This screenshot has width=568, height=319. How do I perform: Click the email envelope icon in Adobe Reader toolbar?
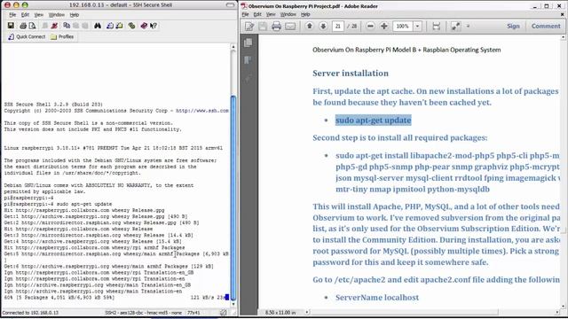pos(290,26)
